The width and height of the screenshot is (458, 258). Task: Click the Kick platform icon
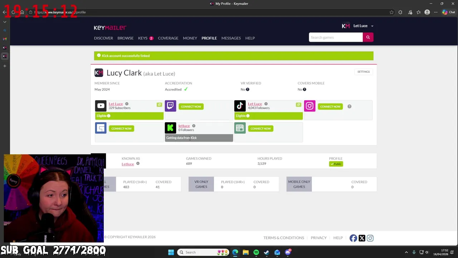[170, 128]
